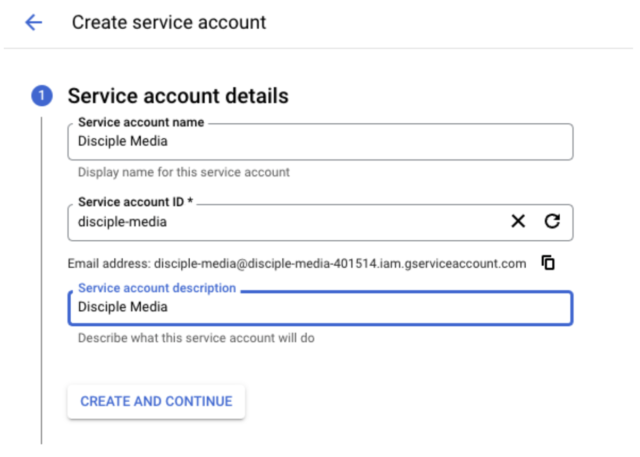Clear the Service account ID field
The height and width of the screenshot is (457, 640).
(x=518, y=222)
